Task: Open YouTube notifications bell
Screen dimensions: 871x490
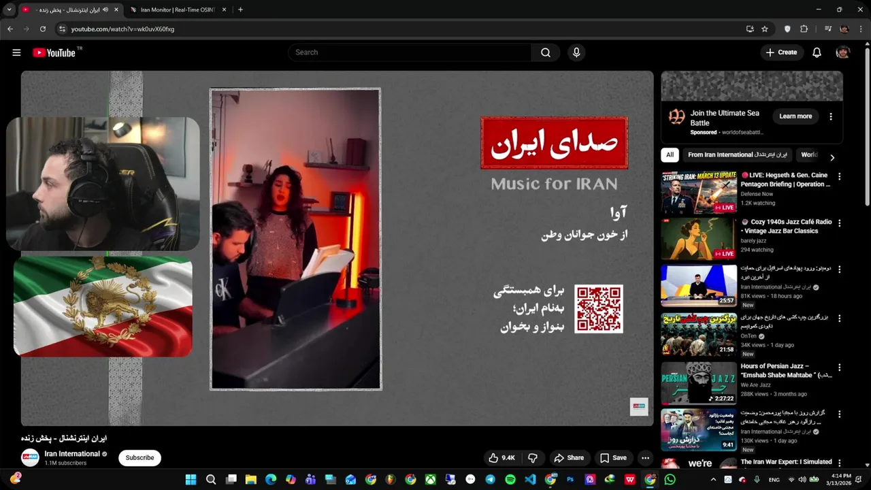Action: (817, 52)
